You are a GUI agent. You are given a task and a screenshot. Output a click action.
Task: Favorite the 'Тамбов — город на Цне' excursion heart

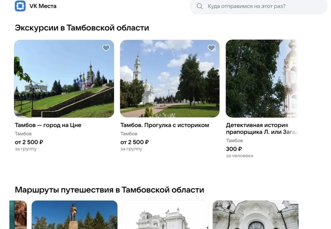(x=106, y=48)
